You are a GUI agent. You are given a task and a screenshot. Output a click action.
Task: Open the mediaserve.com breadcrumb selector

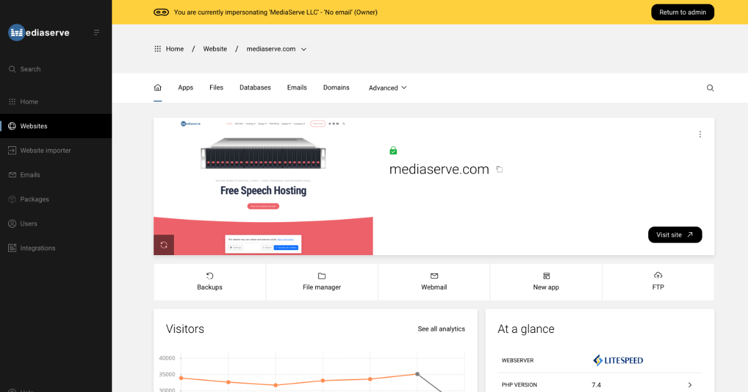[304, 49]
